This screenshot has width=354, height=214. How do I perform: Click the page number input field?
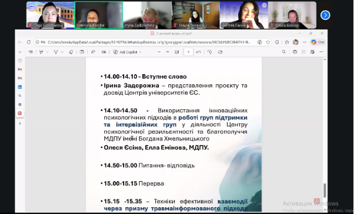click(x=188, y=52)
